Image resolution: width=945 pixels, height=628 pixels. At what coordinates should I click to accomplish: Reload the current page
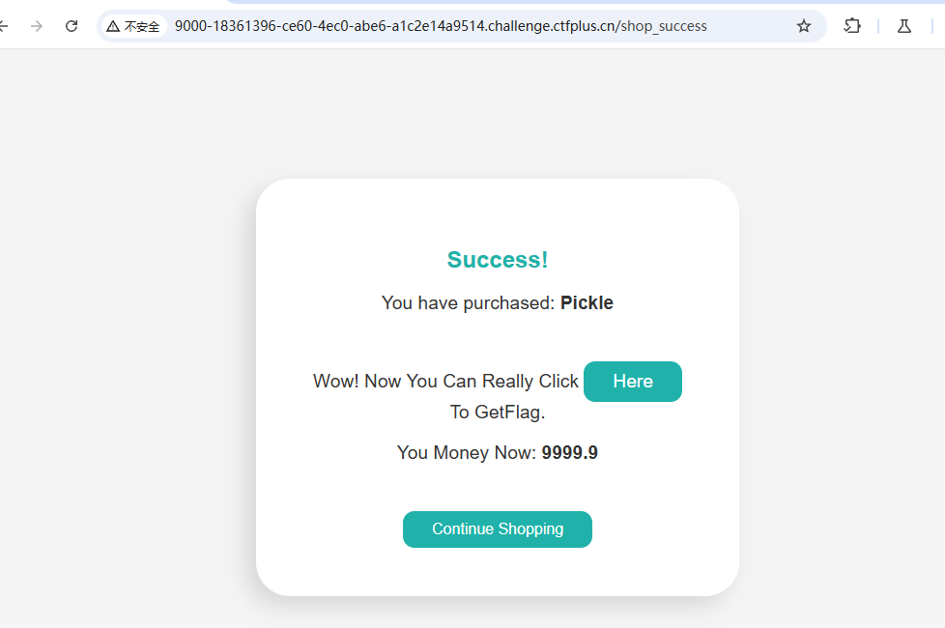click(72, 26)
